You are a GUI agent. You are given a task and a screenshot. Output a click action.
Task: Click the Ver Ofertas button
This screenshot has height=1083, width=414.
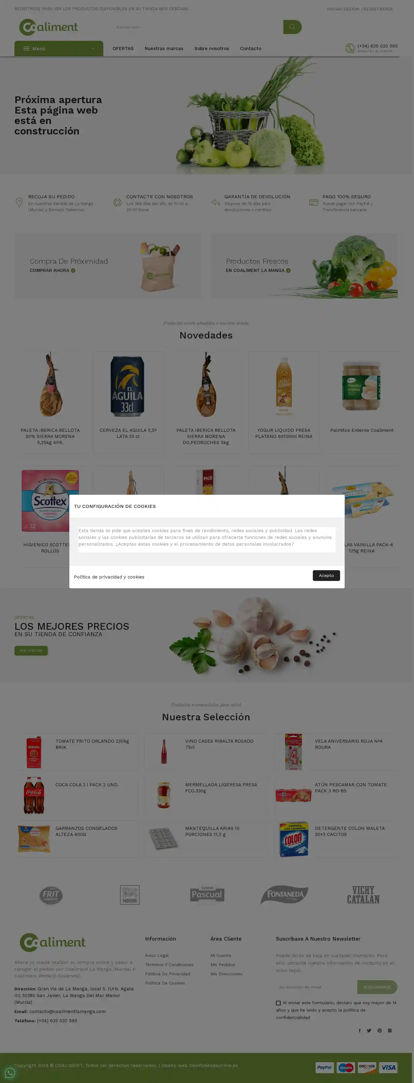click(31, 651)
